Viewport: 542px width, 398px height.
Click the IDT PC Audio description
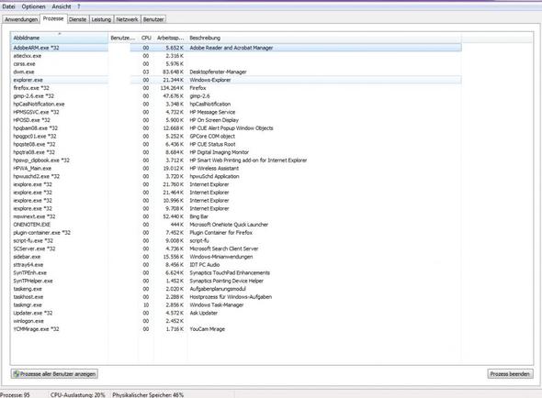click(x=205, y=265)
